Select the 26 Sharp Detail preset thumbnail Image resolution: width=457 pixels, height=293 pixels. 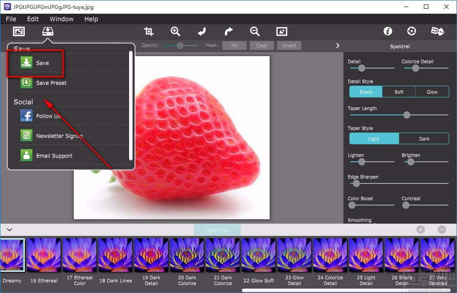coord(402,255)
